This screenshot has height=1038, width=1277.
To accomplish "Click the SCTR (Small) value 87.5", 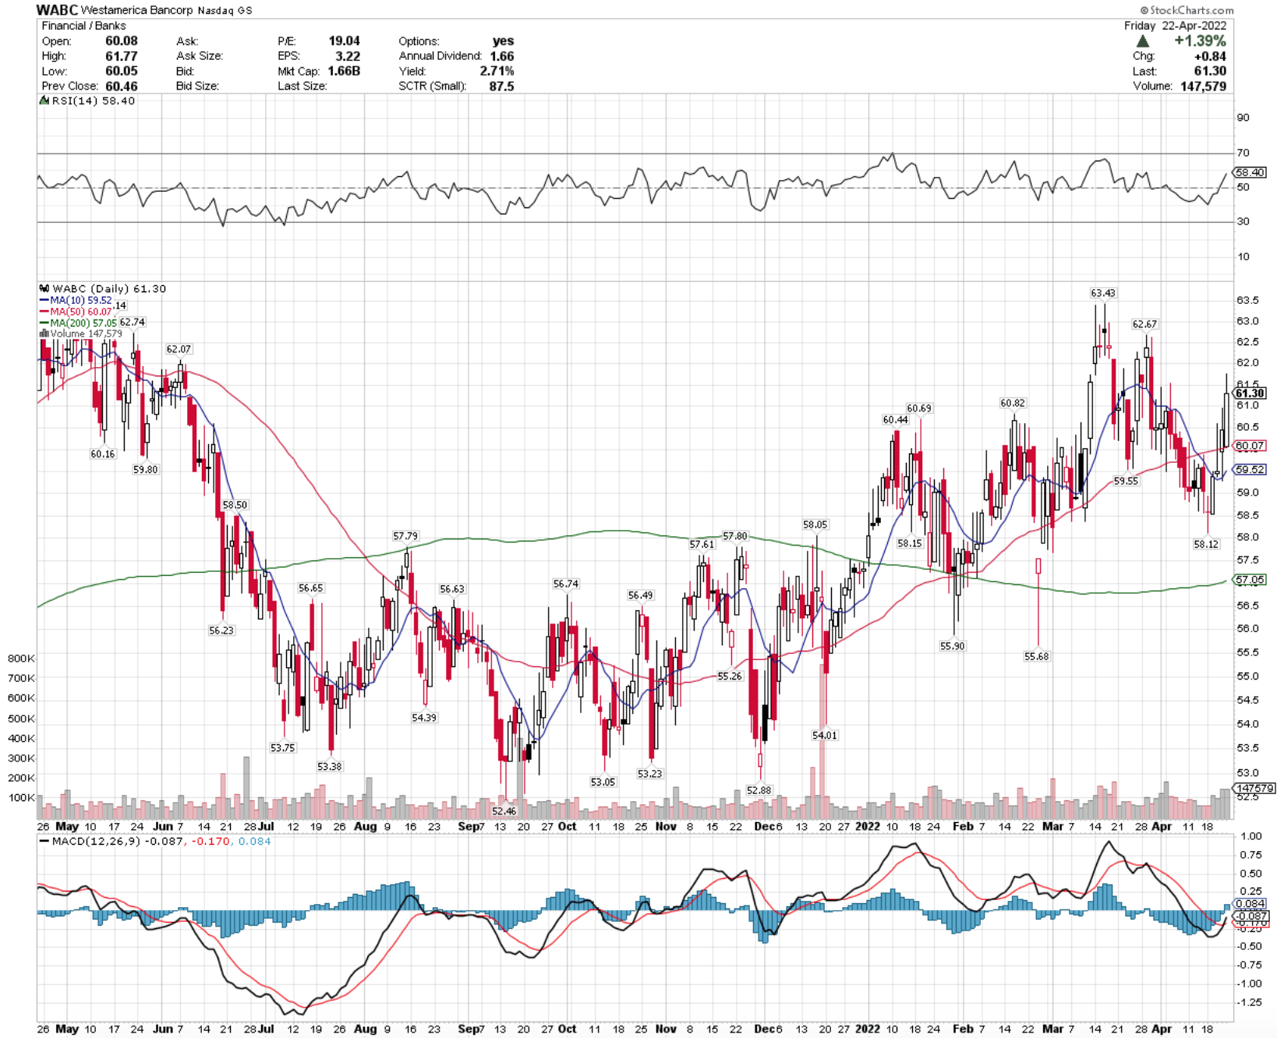I will [x=501, y=86].
